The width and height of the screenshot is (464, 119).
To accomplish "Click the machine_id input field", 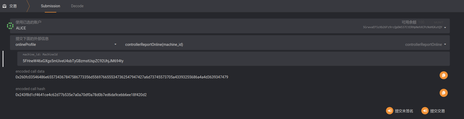I will click(x=234, y=59).
